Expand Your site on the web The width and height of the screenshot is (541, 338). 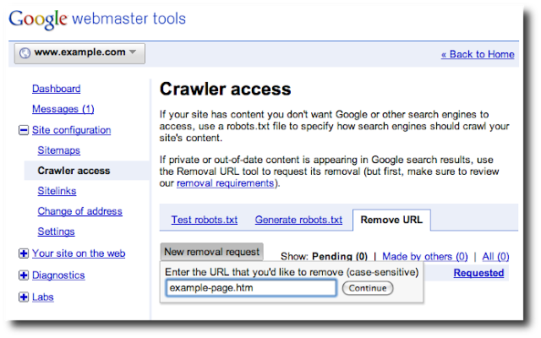coord(24,253)
